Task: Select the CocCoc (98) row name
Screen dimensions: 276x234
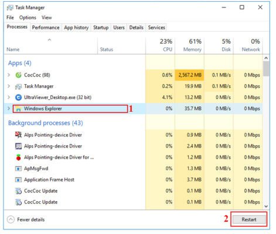Action: [37, 75]
